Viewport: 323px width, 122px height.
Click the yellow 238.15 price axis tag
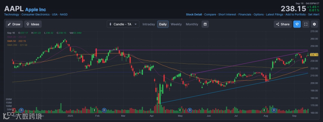(314, 55)
